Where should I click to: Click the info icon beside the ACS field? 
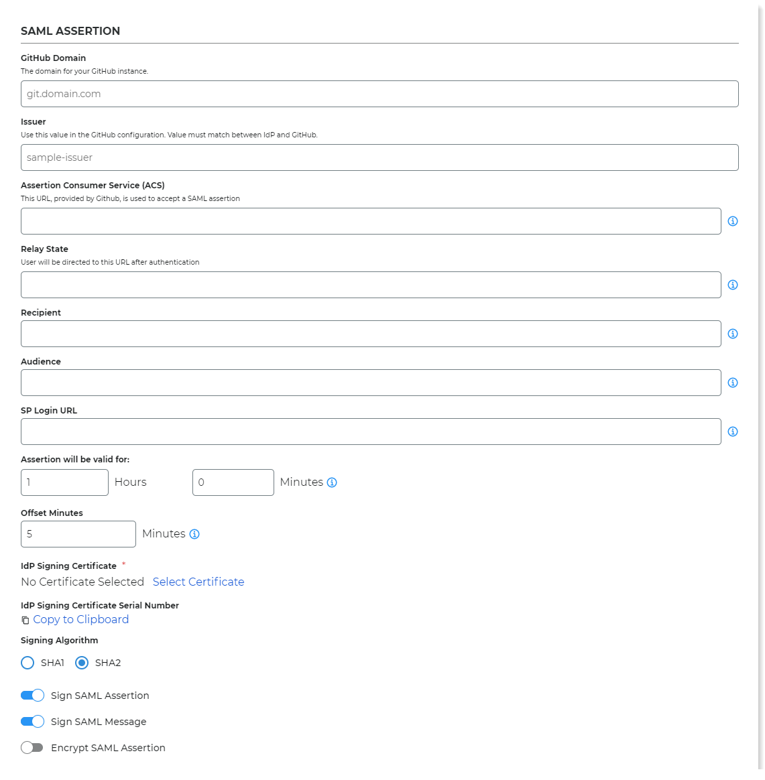(733, 220)
